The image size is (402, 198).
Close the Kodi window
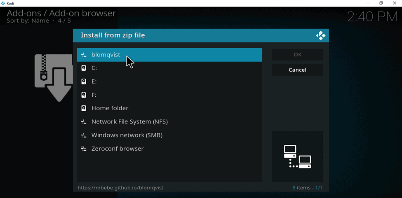pyautogui.click(x=395, y=3)
